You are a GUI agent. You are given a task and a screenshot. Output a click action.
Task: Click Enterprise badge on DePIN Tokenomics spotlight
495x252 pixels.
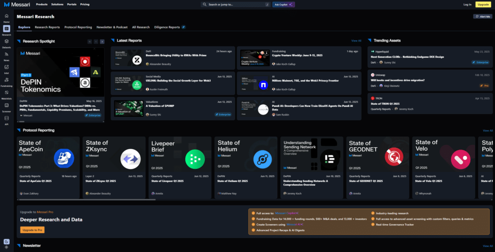pos(93,115)
